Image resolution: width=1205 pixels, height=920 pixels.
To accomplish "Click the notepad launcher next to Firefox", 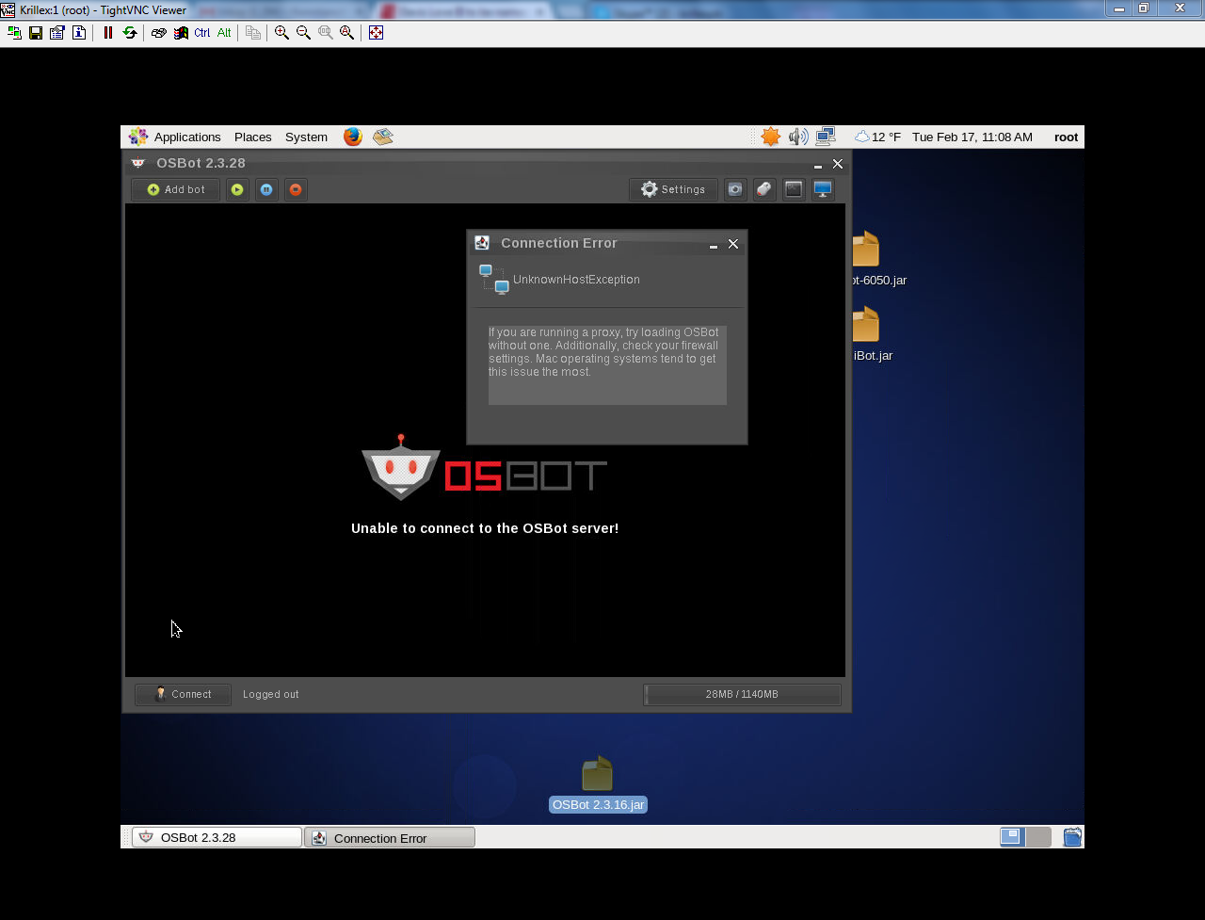I will pyautogui.click(x=382, y=137).
